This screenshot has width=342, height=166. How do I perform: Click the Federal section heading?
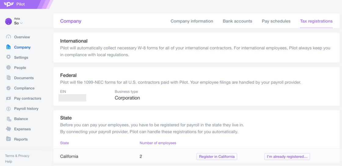pyautogui.click(x=68, y=75)
